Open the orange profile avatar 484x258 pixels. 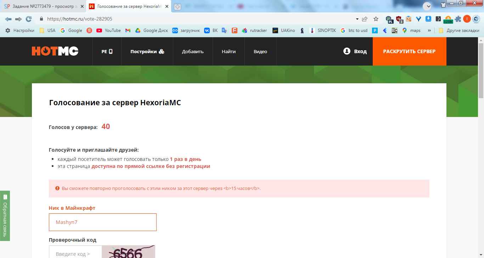pyautogui.click(x=467, y=19)
